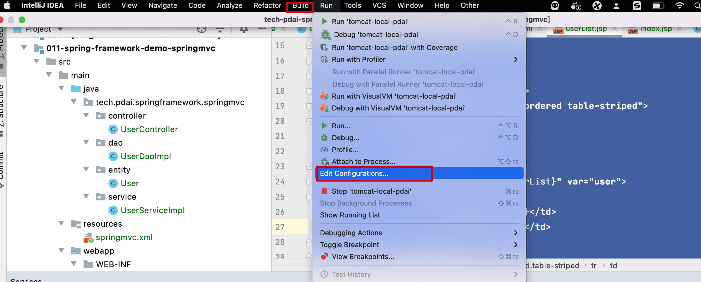Collapse the resources folder arrow
701x282 pixels.
click(x=62, y=223)
